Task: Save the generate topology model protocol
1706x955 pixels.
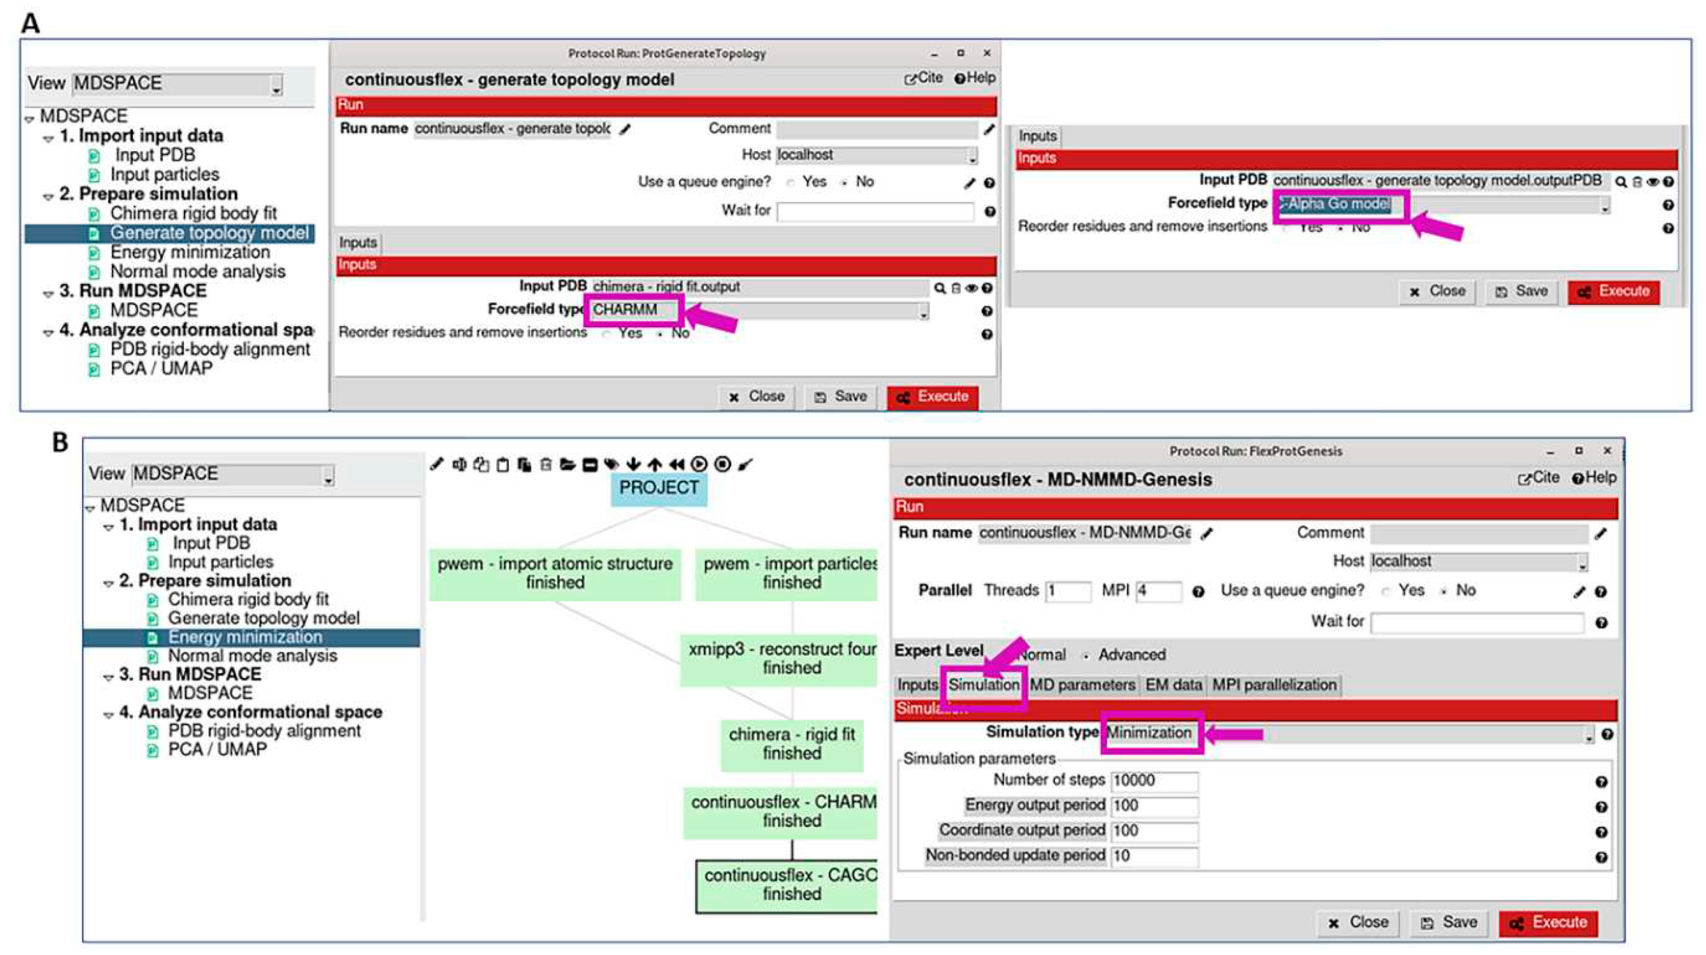Action: pyautogui.click(x=840, y=396)
